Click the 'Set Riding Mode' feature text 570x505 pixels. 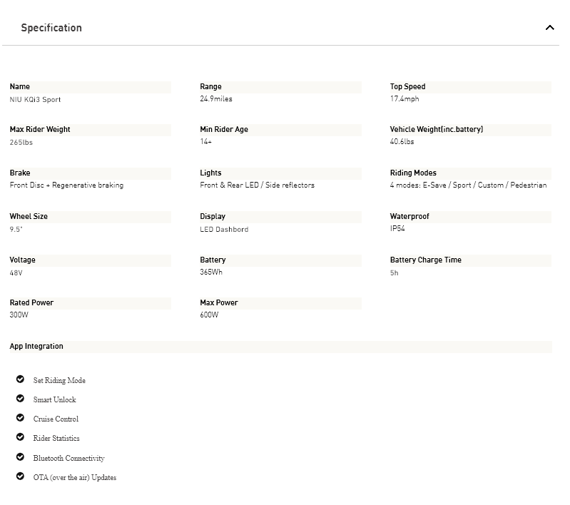(x=59, y=381)
